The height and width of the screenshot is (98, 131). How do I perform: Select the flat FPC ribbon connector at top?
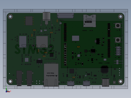pyautogui.click(x=65, y=16)
